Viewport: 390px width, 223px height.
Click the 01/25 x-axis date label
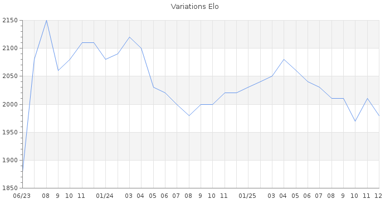[x=247, y=196]
